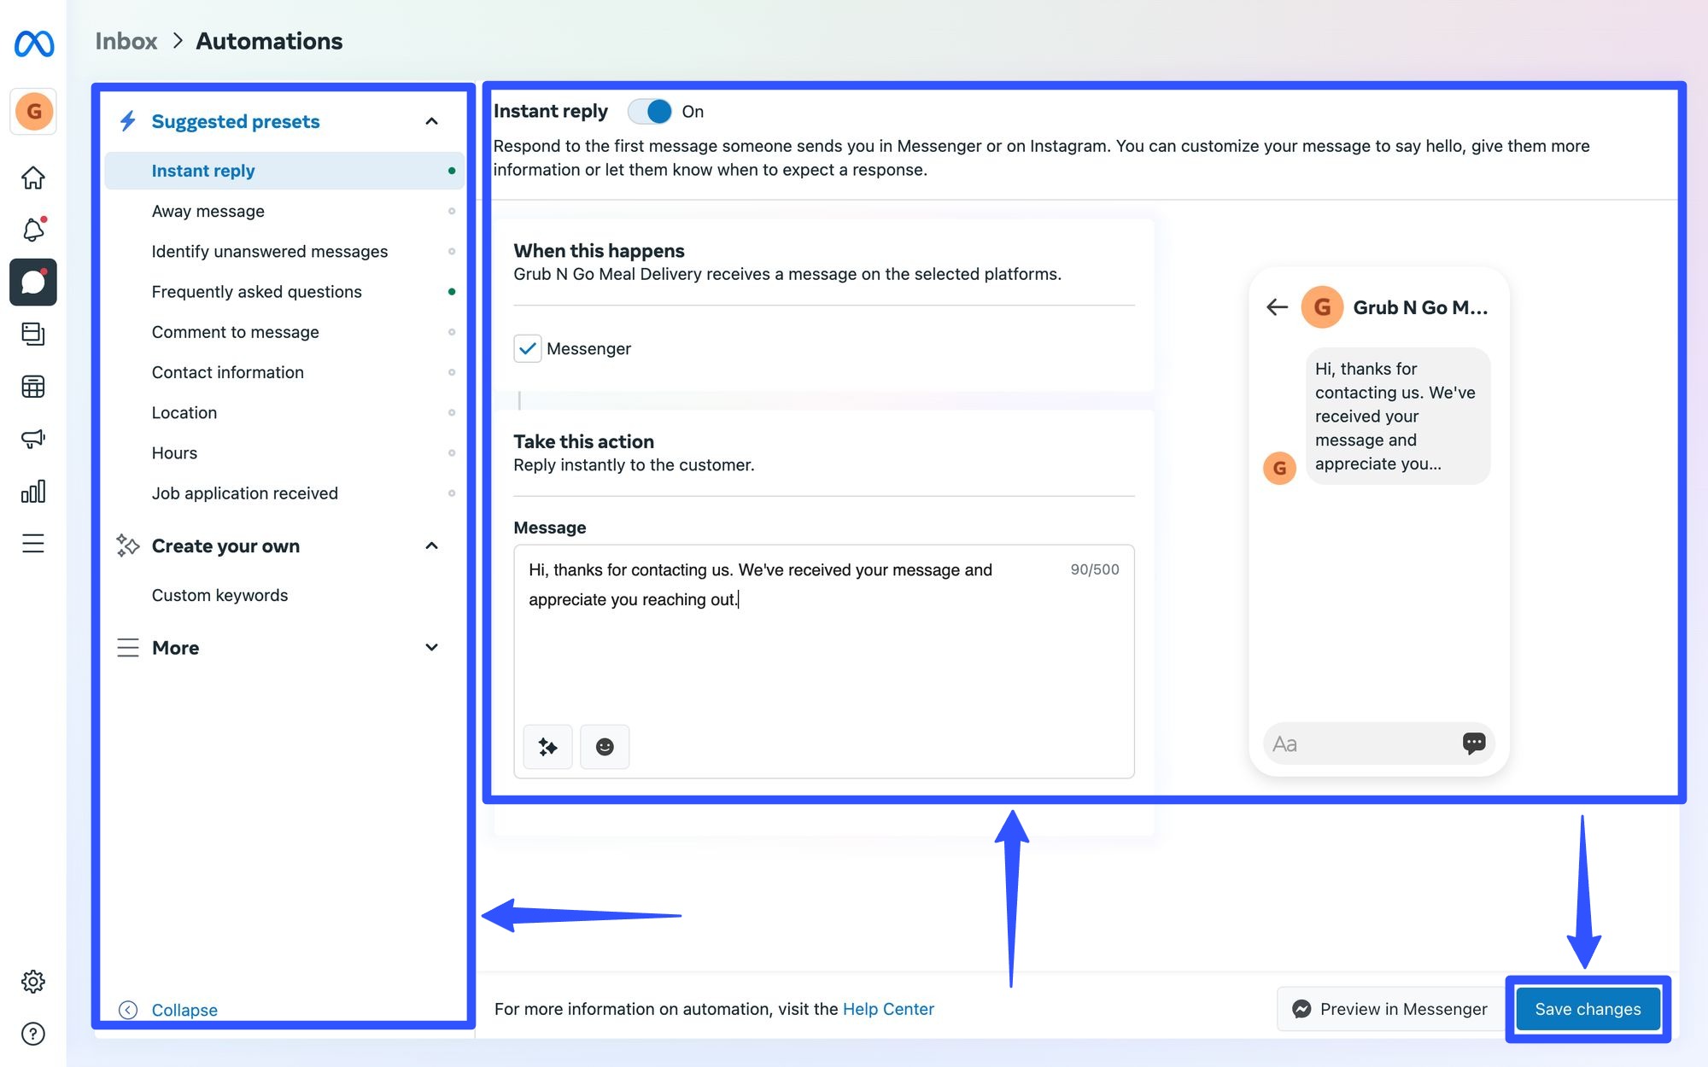1708x1067 pixels.
Task: Turn off the Instant reply toggle
Action: (x=650, y=111)
